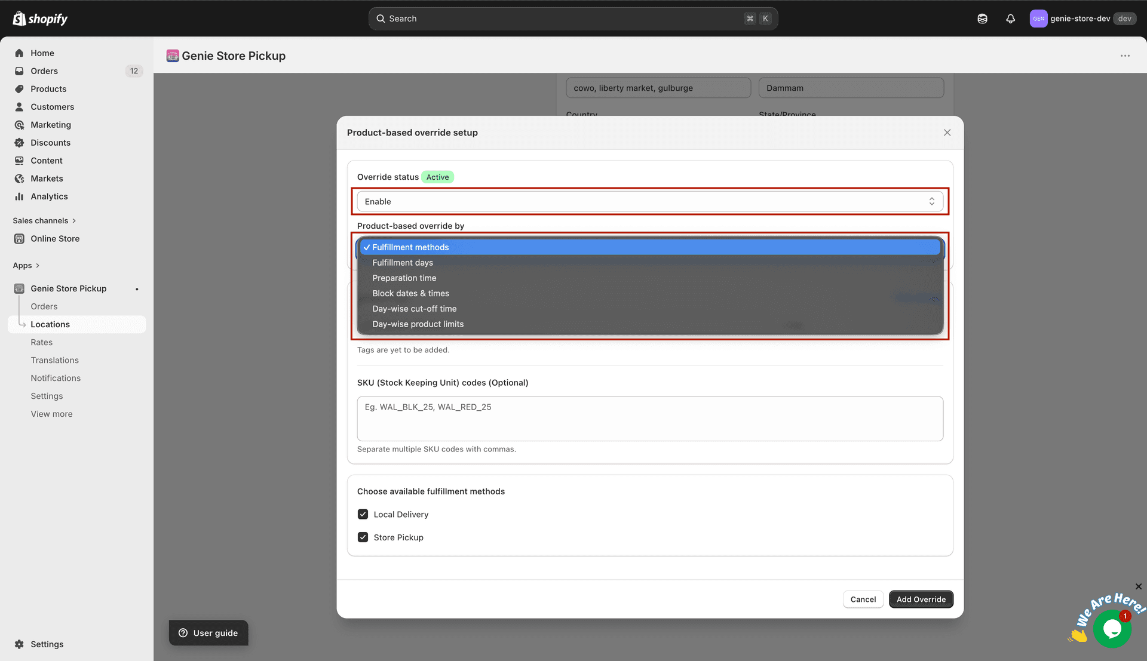Close the Product-based override setup dialog
The width and height of the screenshot is (1147, 661).
pyautogui.click(x=947, y=133)
